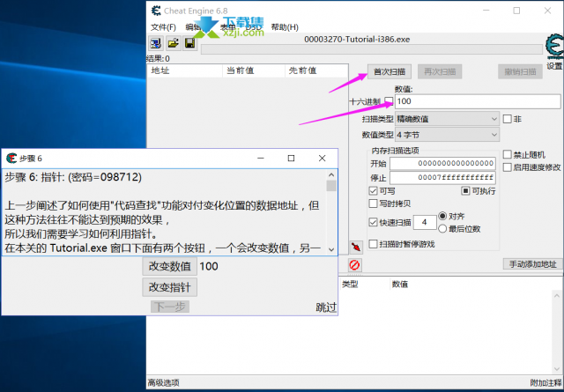Open the 文件(F) menu
564x392 pixels.
click(163, 27)
